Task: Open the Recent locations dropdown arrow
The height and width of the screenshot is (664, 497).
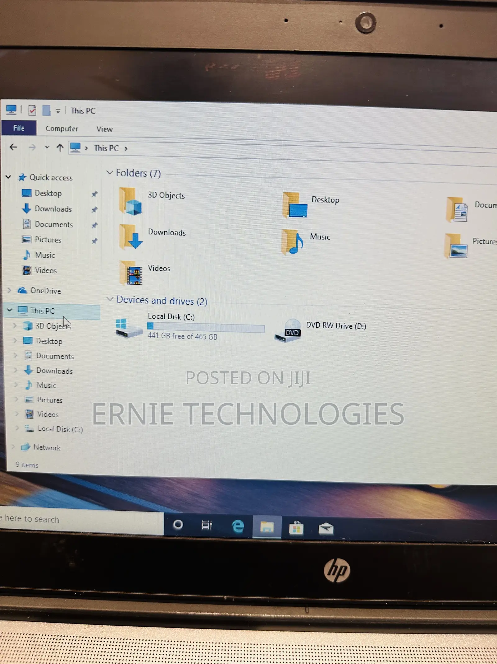Action: pyautogui.click(x=47, y=147)
